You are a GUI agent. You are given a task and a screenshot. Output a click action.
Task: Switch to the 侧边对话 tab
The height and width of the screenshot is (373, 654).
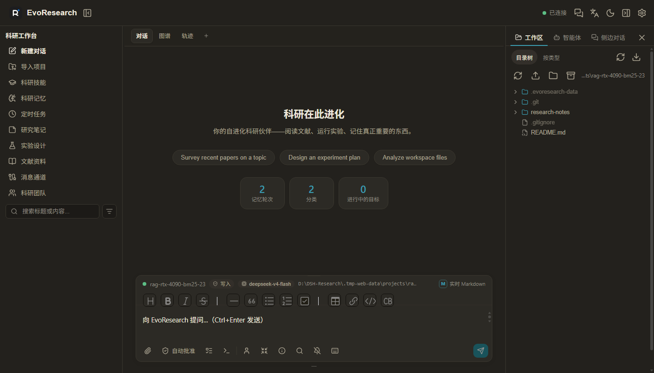click(608, 38)
